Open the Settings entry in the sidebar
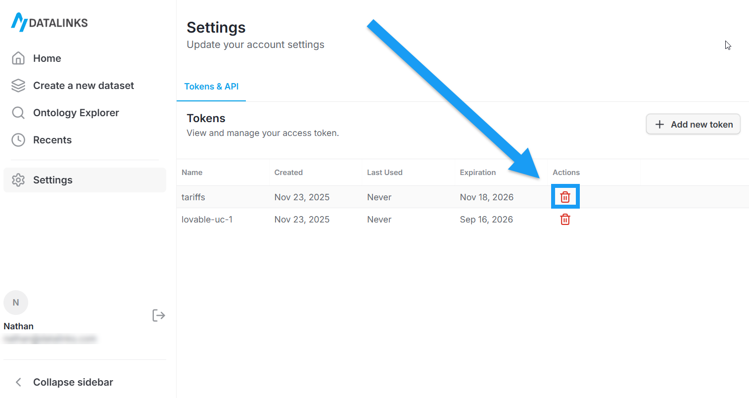 pyautogui.click(x=52, y=180)
